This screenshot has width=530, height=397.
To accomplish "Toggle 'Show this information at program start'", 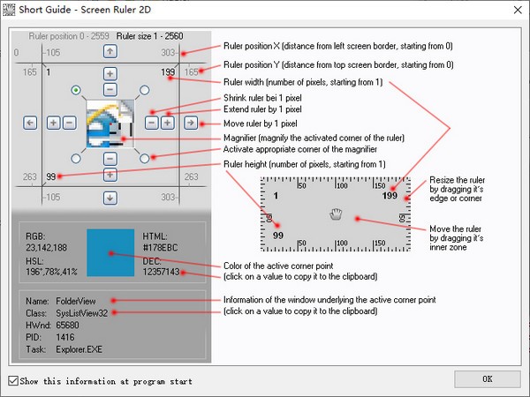I will 12,381.
